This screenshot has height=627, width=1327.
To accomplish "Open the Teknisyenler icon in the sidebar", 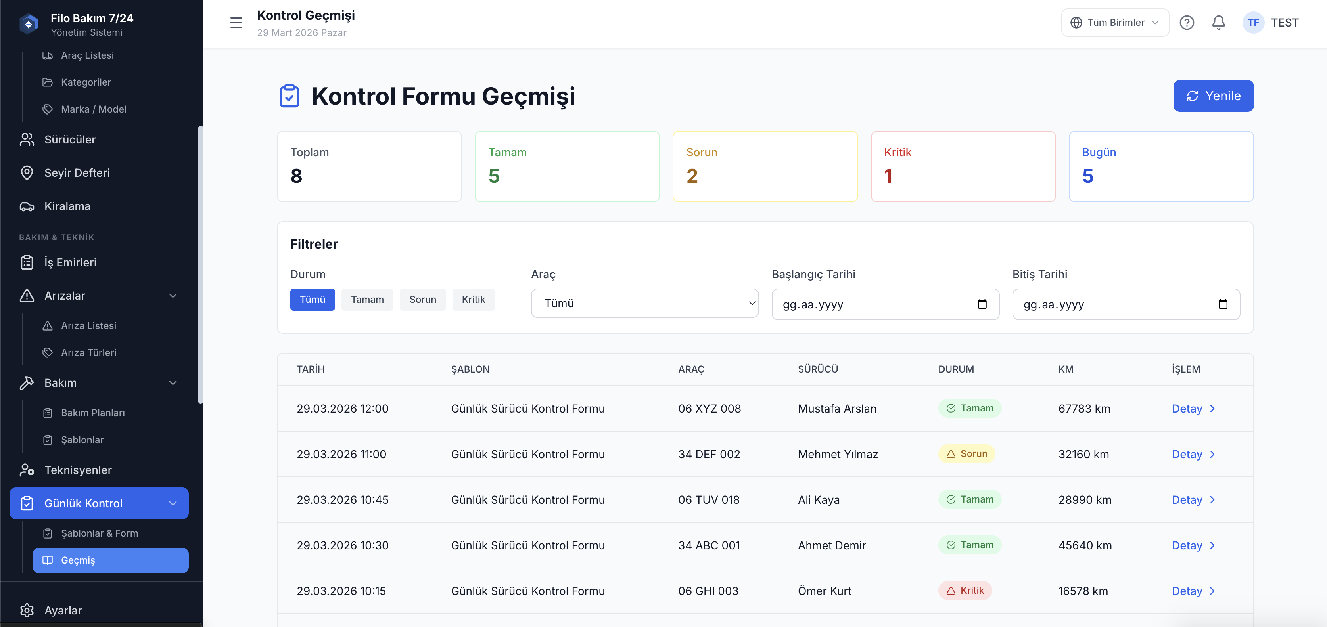I will 27,470.
